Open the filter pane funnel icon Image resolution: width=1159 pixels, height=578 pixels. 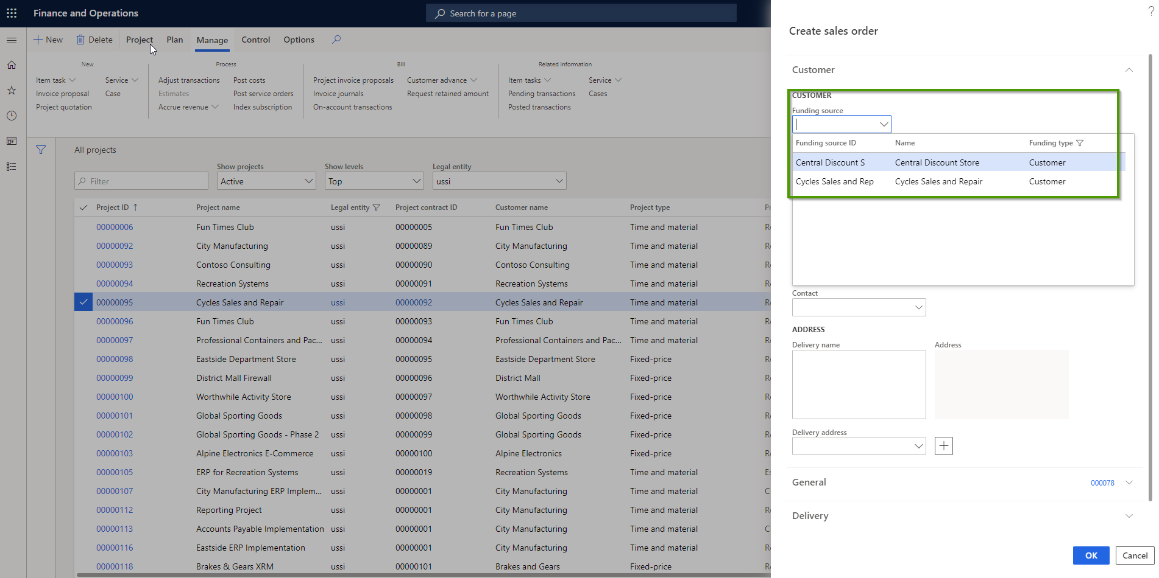41,150
